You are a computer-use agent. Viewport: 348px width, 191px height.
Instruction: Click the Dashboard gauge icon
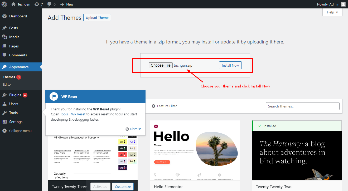pos(4,16)
